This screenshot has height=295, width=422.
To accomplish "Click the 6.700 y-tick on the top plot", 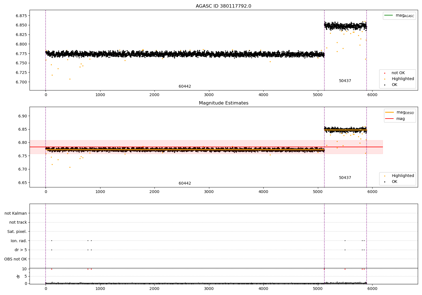I will click(21, 82).
